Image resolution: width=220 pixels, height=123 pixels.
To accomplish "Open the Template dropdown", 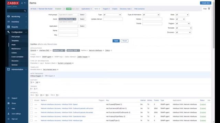I will coord(184,28).
